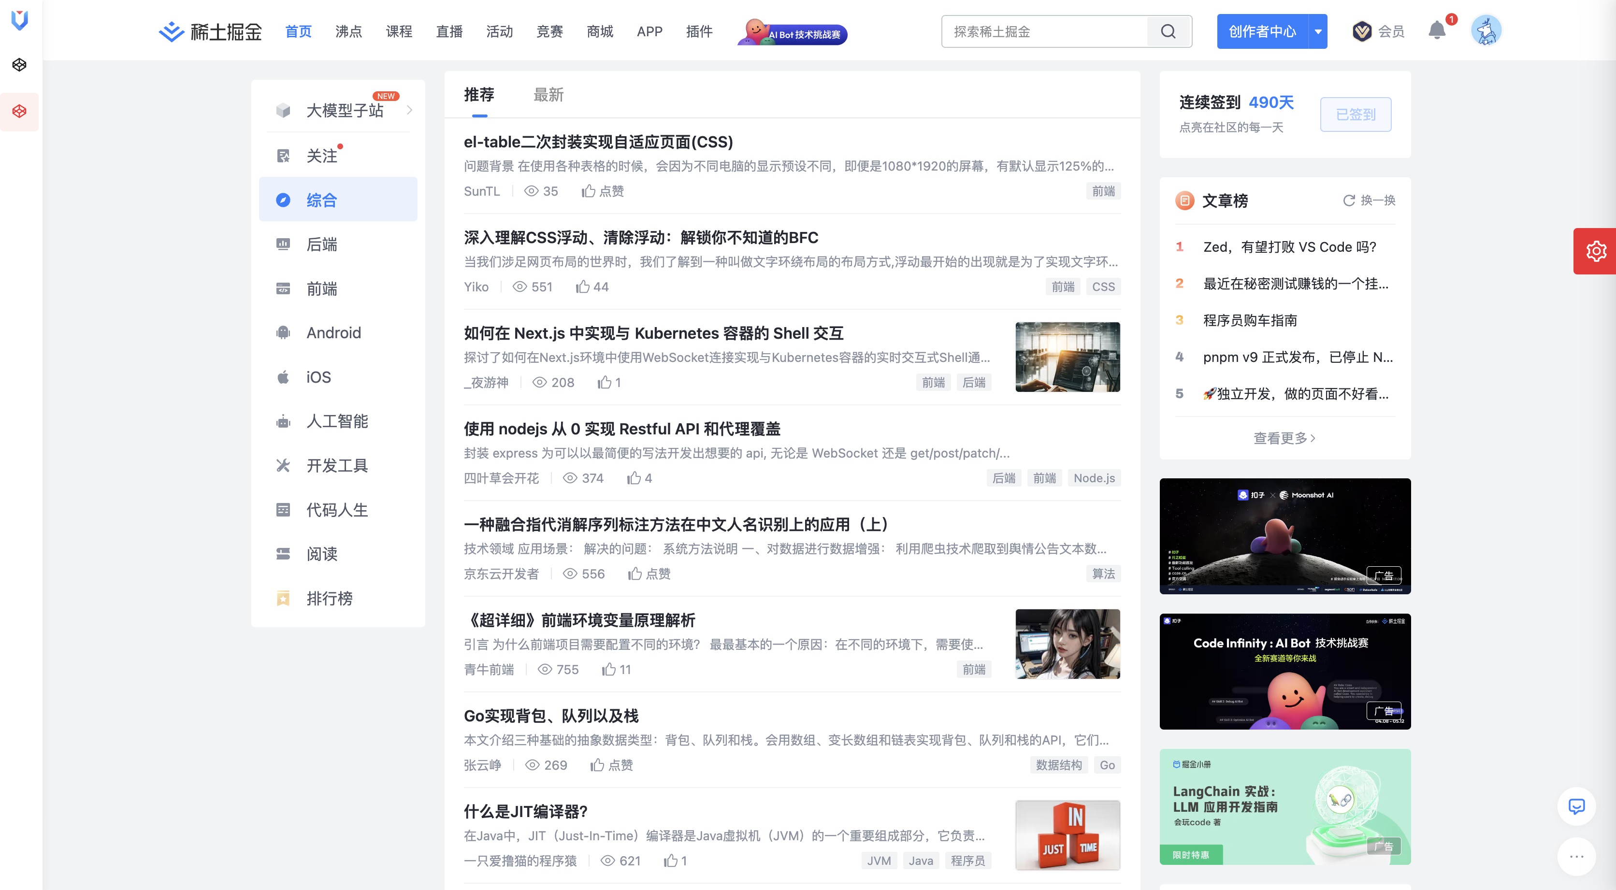Open the notification bell
This screenshot has width=1616, height=890.
coord(1437,30)
